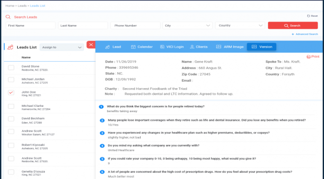This screenshot has width=324, height=179.
Task: Open the VICI Login tab
Action: point(172,47)
